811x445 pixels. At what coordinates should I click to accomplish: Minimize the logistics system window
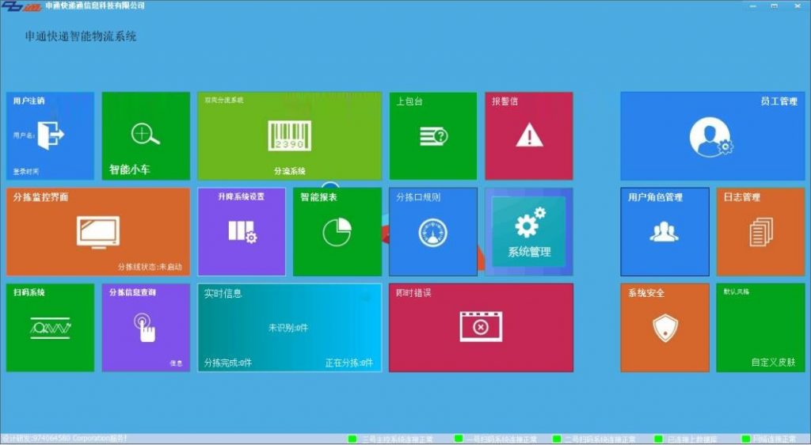pyautogui.click(x=753, y=6)
